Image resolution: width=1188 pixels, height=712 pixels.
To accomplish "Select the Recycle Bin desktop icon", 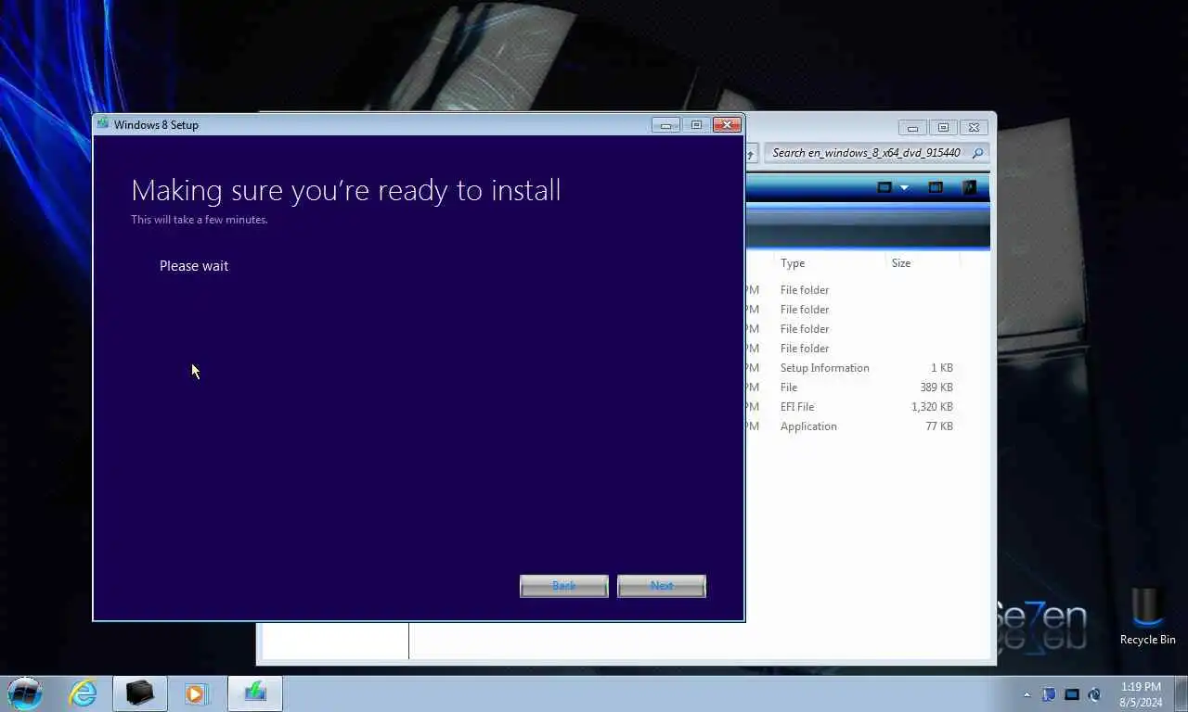I will pyautogui.click(x=1147, y=617).
